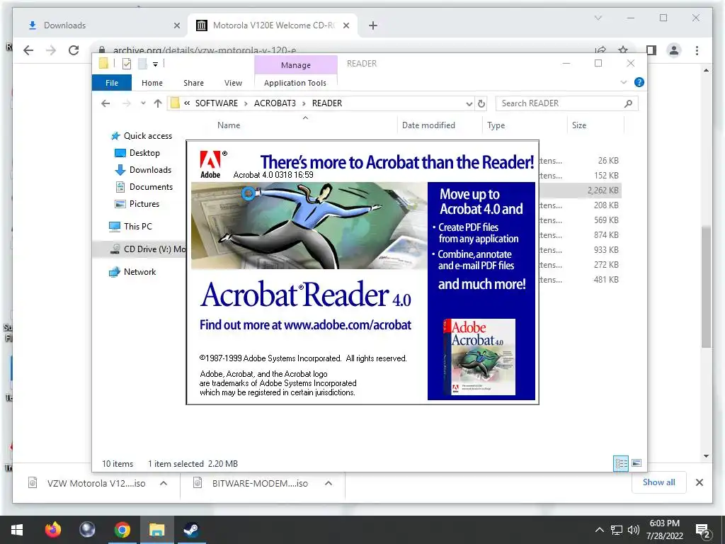Viewport: 725px width, 544px height.
Task: Open Steam from the taskbar
Action: (191, 530)
